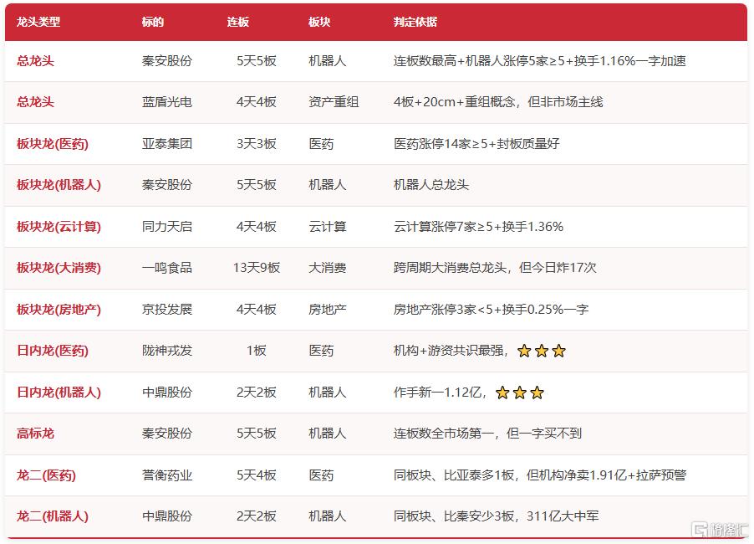Click the 房地产涨停3家<5+换手0.25%一字 text

coord(491,310)
